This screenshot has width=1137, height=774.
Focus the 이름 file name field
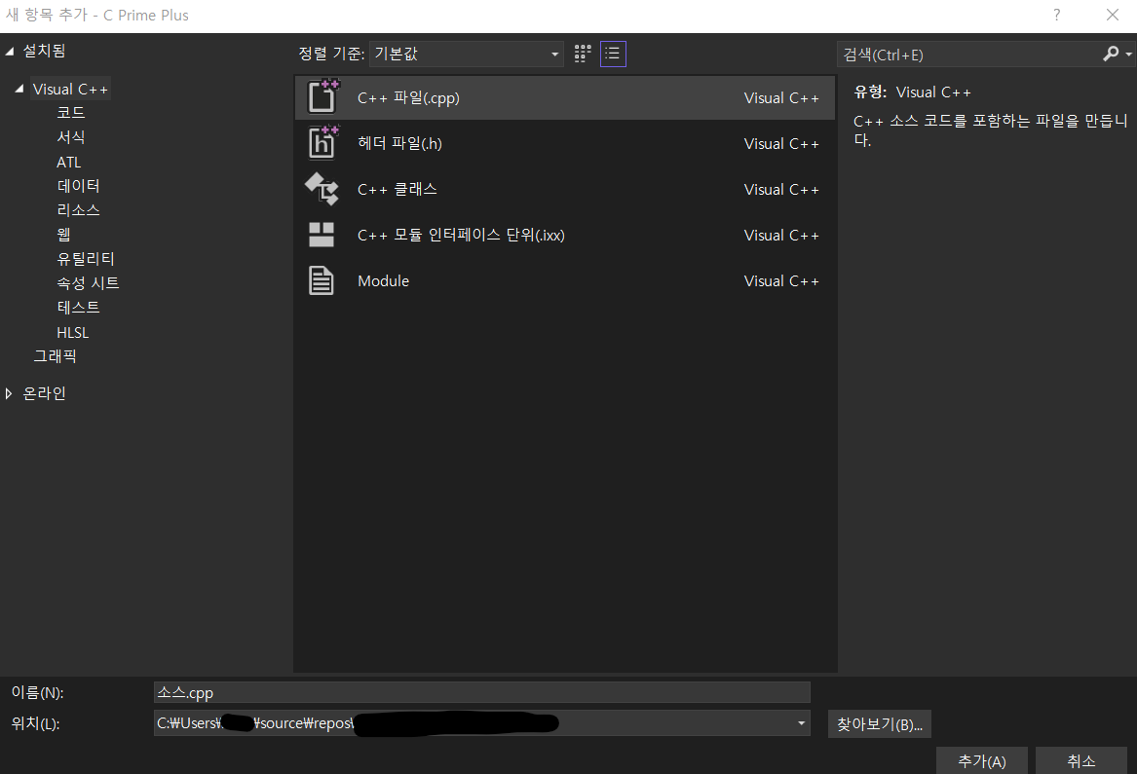[481, 693]
